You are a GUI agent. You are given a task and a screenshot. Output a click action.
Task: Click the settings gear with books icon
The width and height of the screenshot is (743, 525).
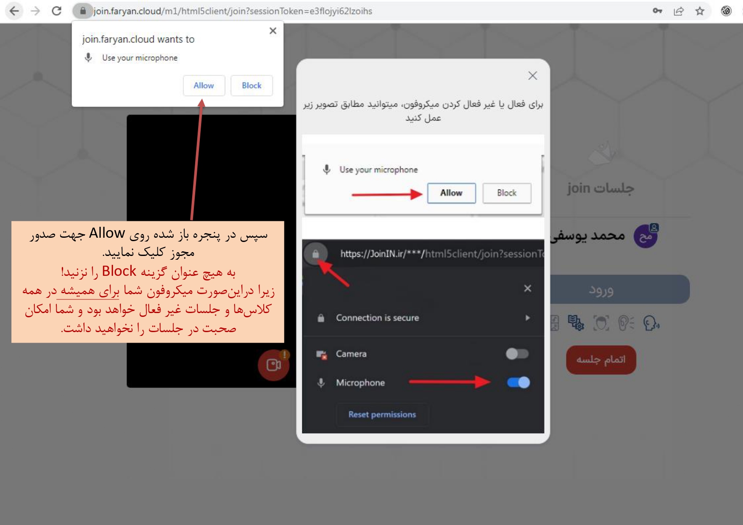576,323
